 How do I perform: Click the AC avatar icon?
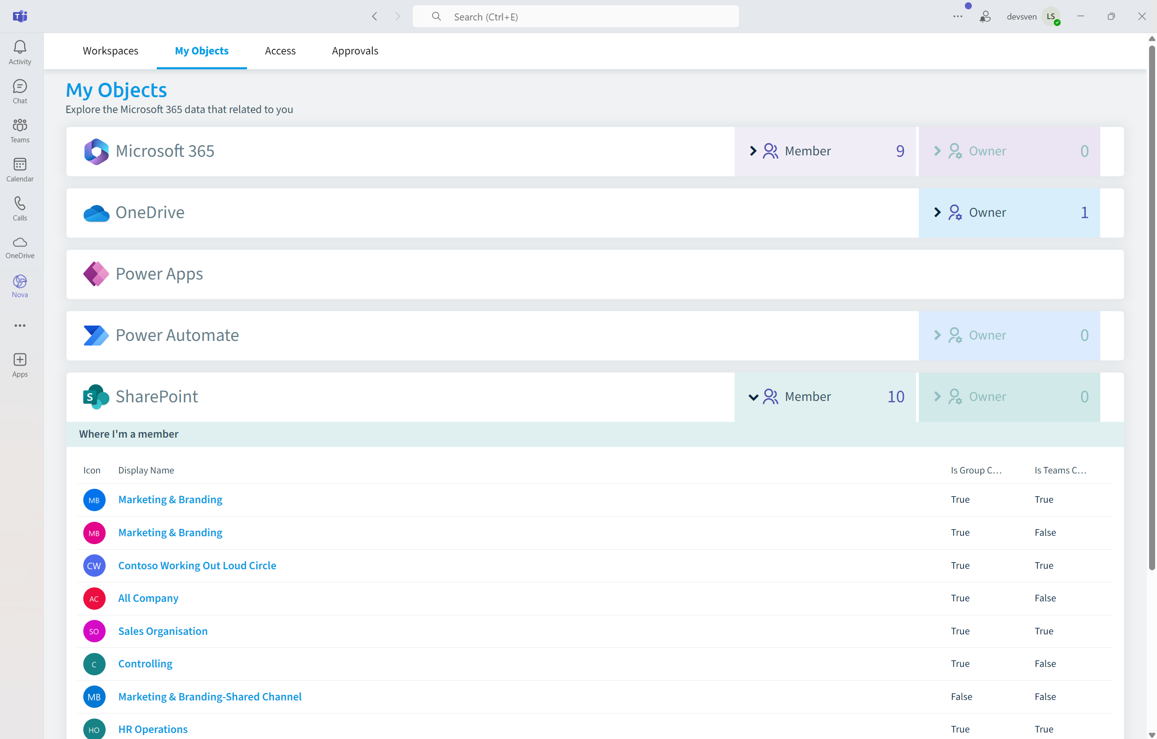pos(94,598)
